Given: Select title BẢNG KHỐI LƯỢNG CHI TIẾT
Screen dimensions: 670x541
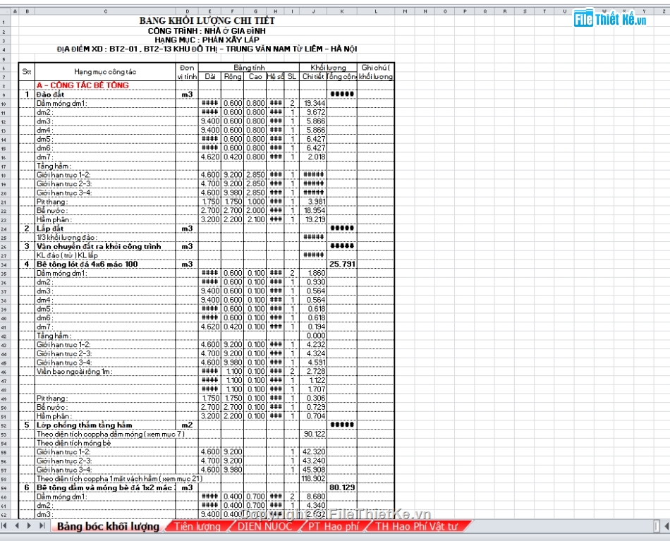Looking at the screenshot, I should [207, 20].
